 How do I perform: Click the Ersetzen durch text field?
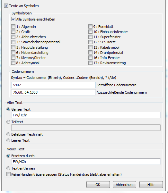tap(86, 162)
